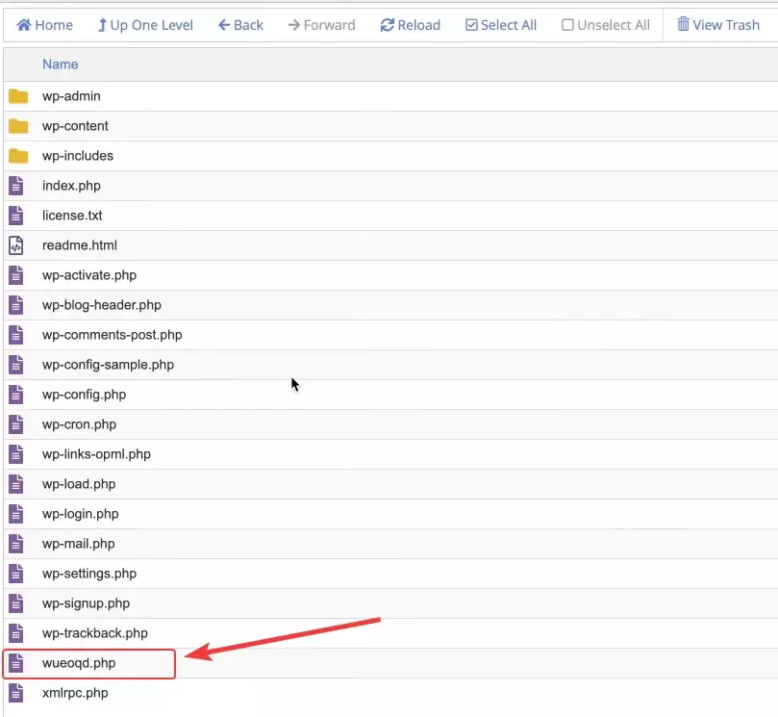Viewport: 778px width, 717px height.
Task: Select the wp-login.php file name
Action: click(x=81, y=514)
